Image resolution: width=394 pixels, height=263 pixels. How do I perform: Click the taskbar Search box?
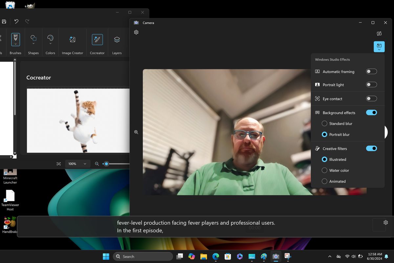(143, 256)
